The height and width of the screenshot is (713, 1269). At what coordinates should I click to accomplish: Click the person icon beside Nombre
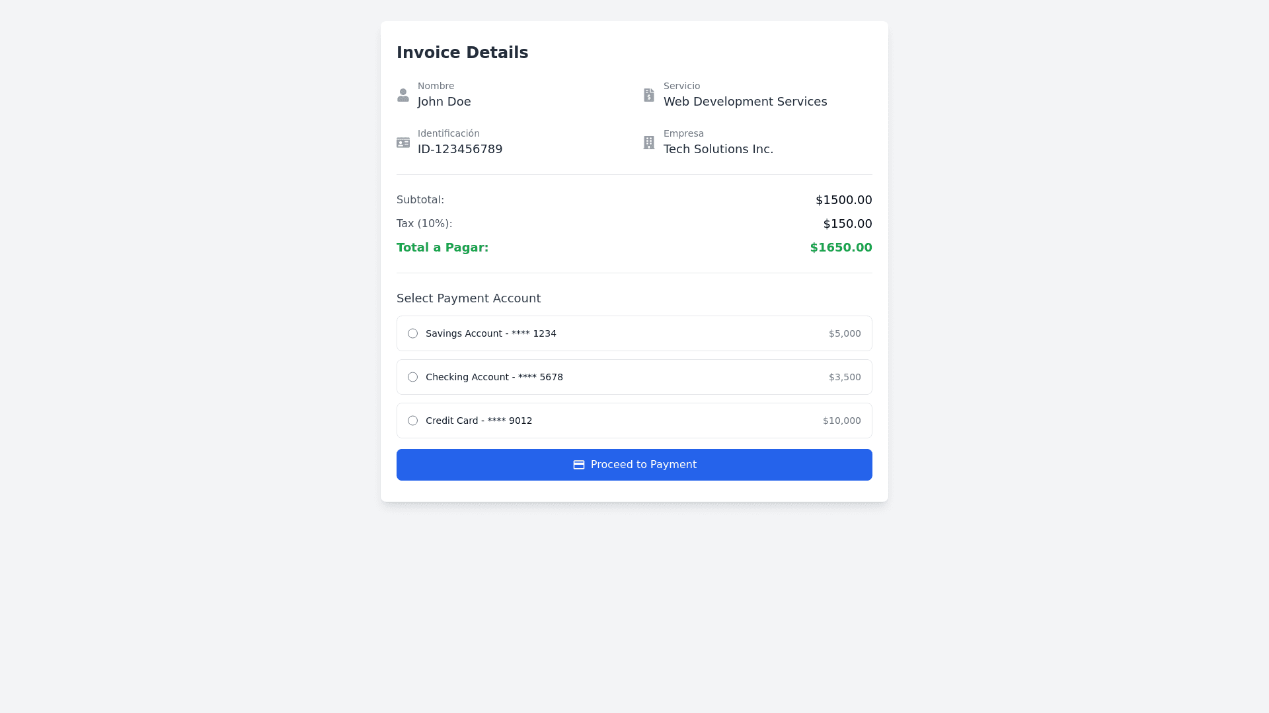(403, 95)
